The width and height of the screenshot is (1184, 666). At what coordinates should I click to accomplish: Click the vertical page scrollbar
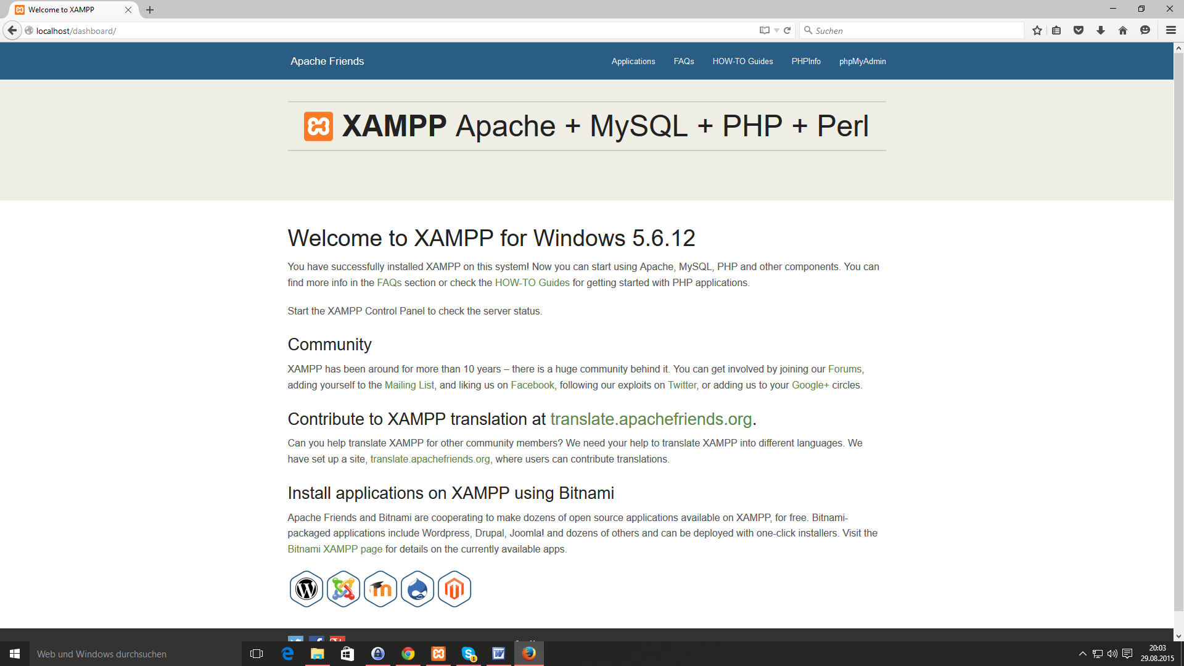[x=1178, y=333]
